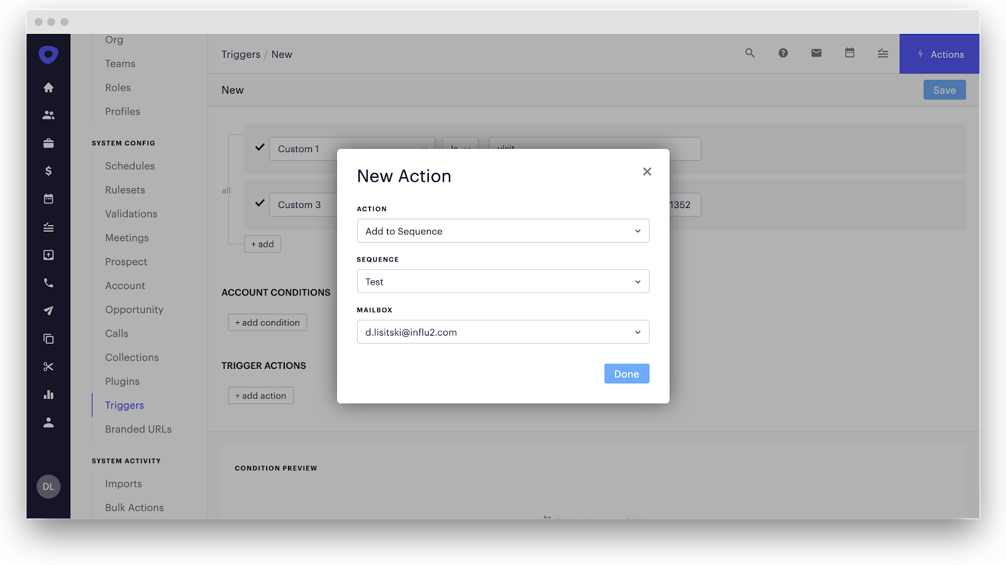Image resolution: width=1006 pixels, height=565 pixels.
Task: Open sequences paper plane icon
Action: [x=48, y=310]
